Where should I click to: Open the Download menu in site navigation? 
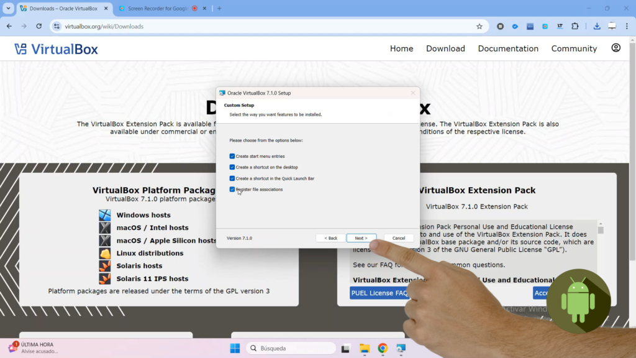pyautogui.click(x=445, y=48)
